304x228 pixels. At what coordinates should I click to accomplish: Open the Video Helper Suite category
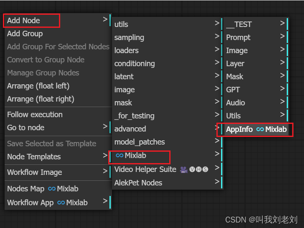167,169
